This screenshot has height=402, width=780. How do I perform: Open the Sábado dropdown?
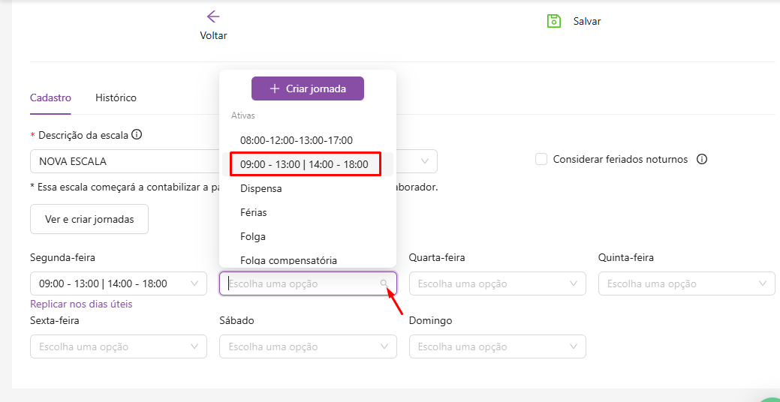[308, 346]
